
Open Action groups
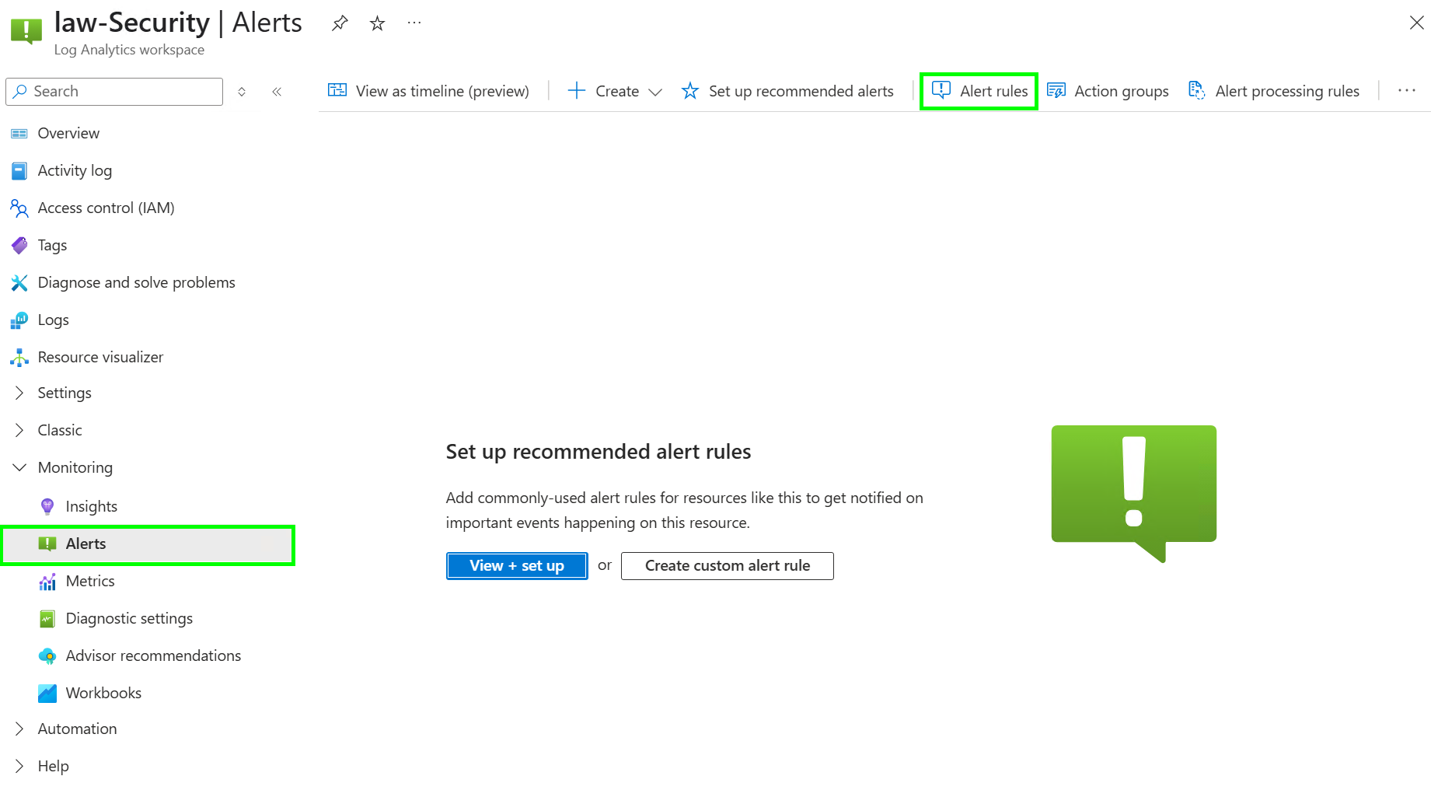tap(1108, 91)
